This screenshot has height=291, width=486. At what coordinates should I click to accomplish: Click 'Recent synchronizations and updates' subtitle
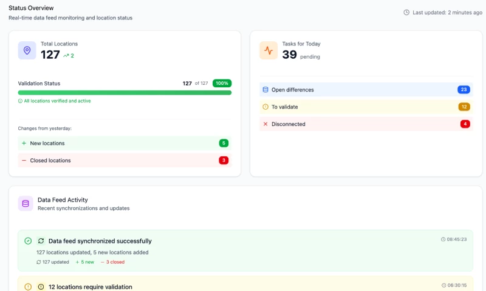point(84,209)
